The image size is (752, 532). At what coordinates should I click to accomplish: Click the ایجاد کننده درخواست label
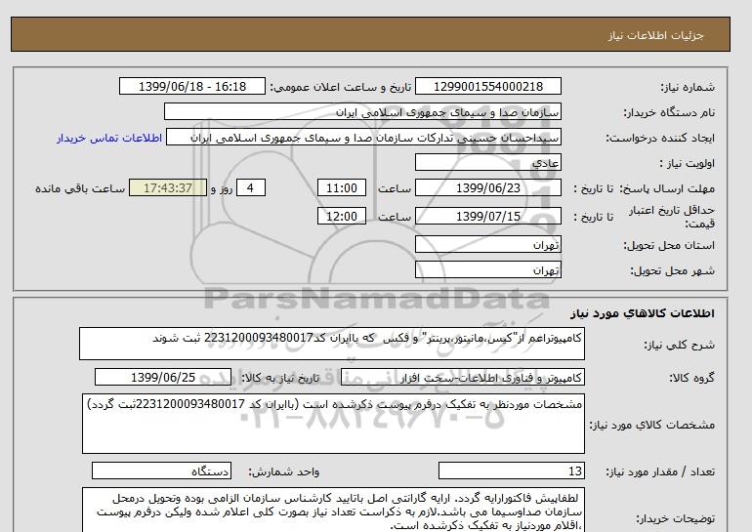coord(660,138)
